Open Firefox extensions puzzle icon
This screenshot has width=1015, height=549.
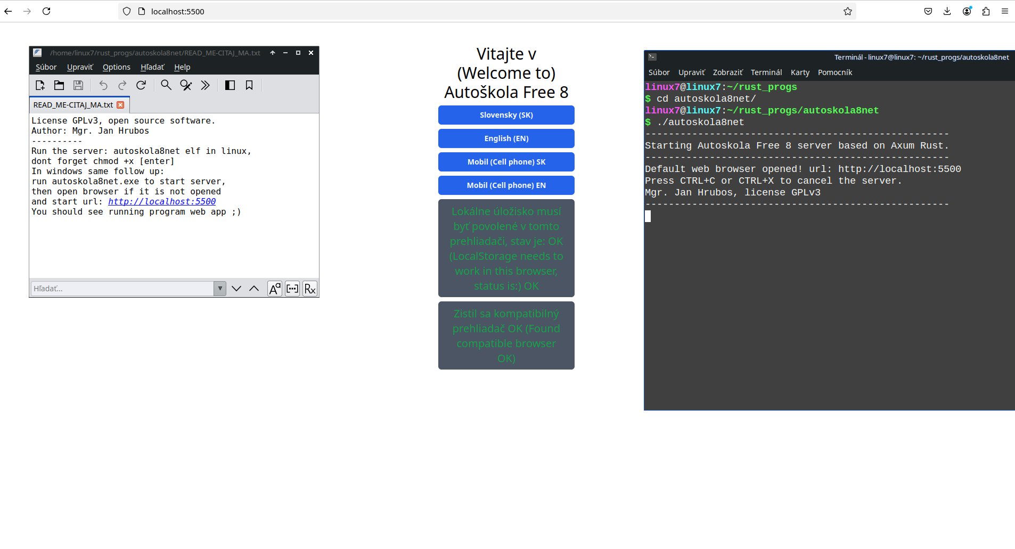point(986,11)
